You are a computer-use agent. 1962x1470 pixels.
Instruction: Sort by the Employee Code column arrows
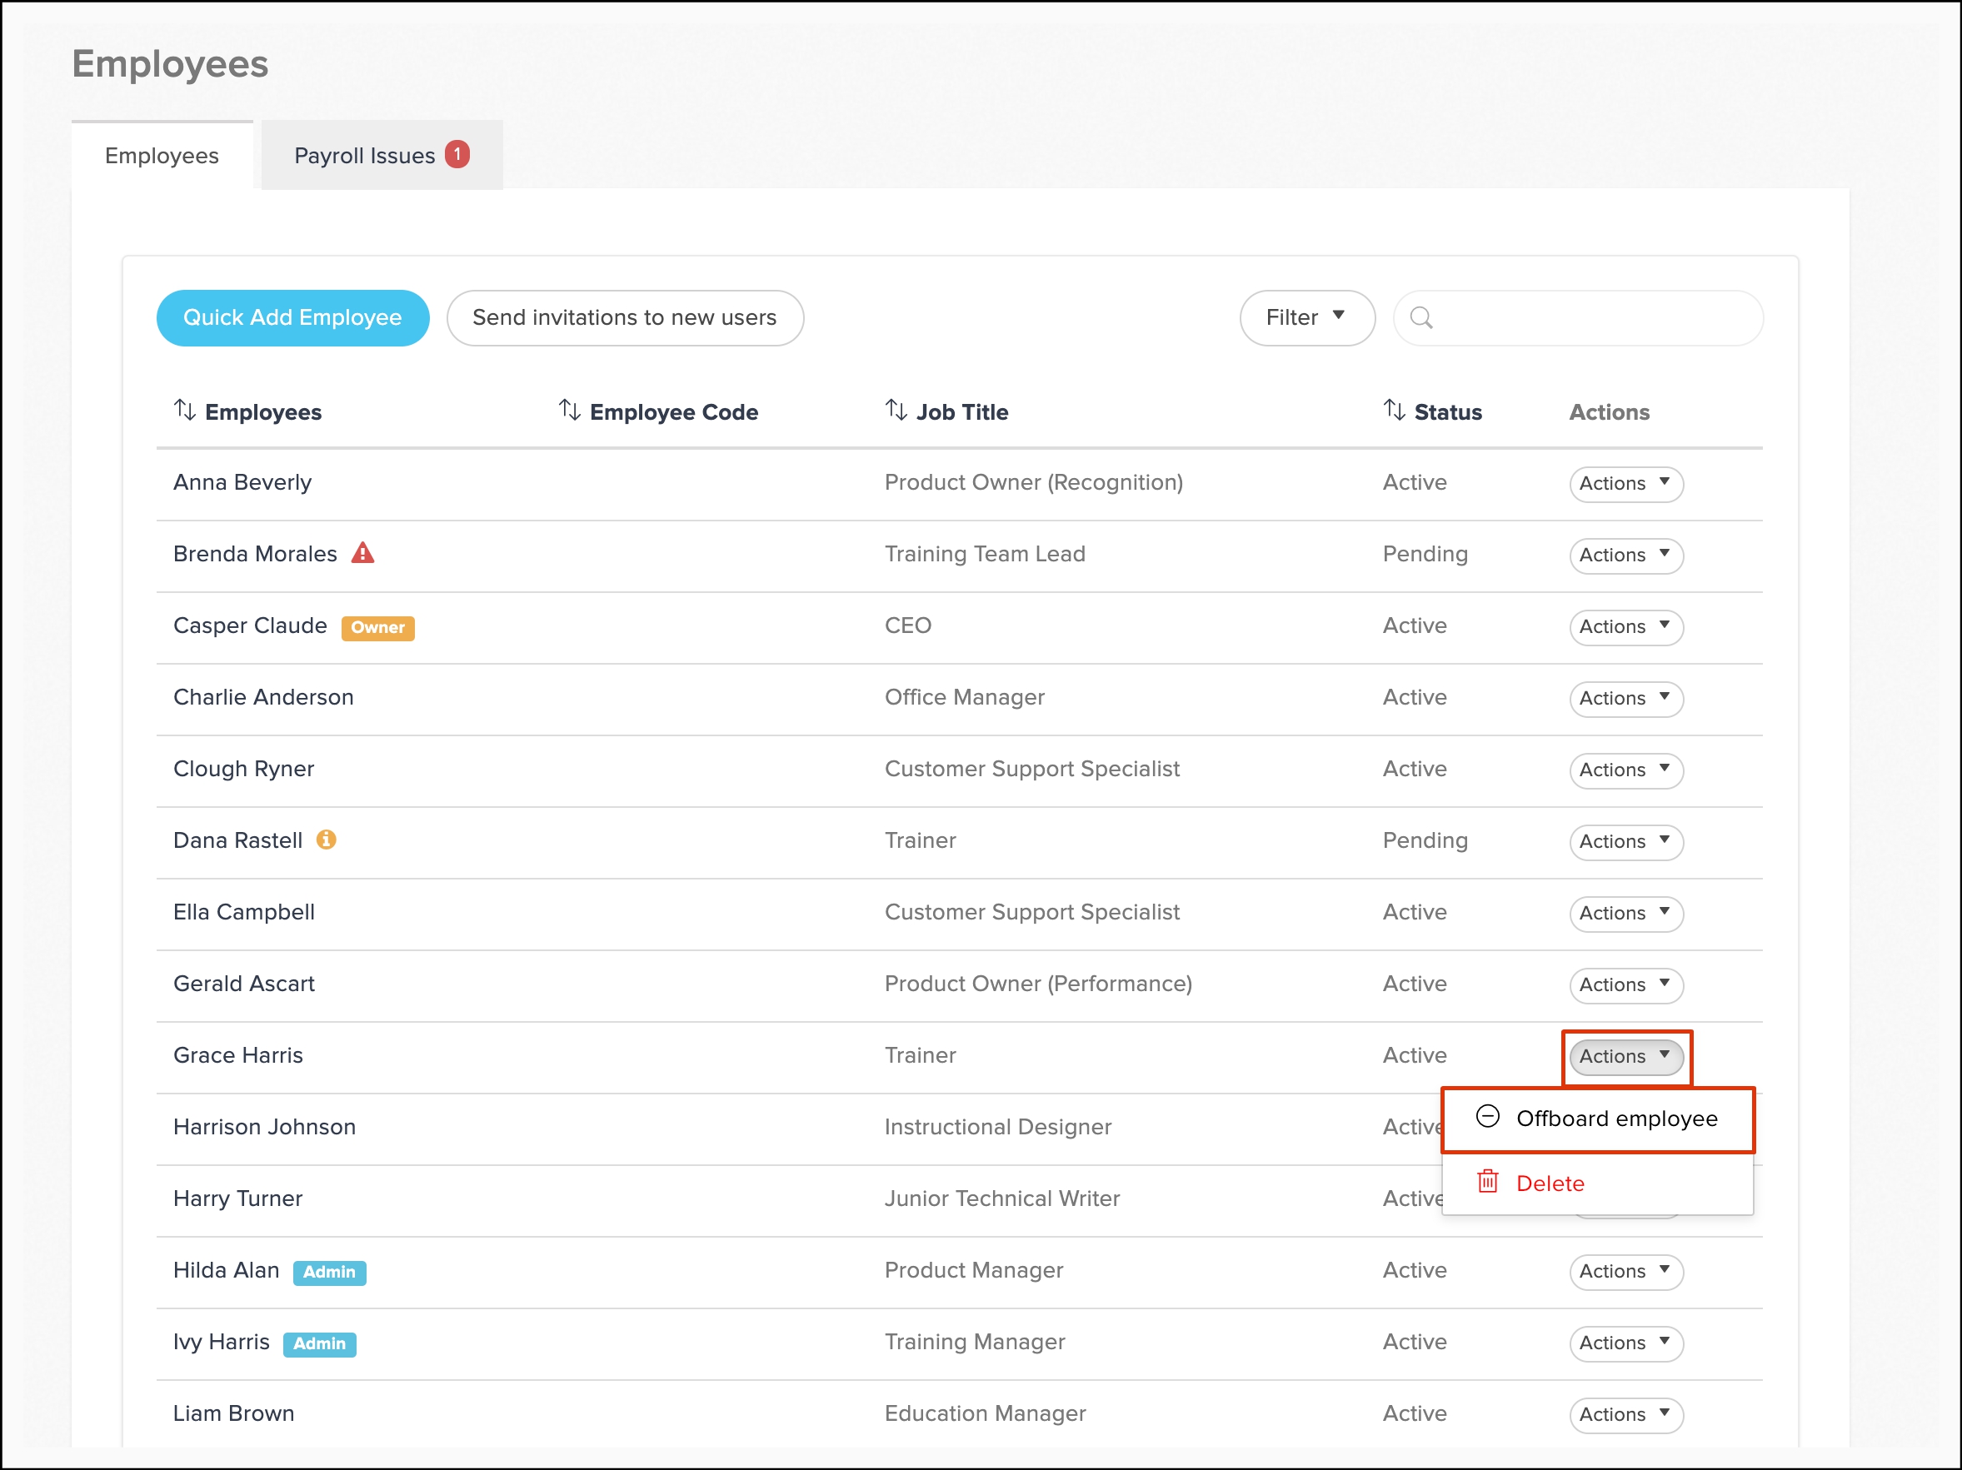coord(570,411)
